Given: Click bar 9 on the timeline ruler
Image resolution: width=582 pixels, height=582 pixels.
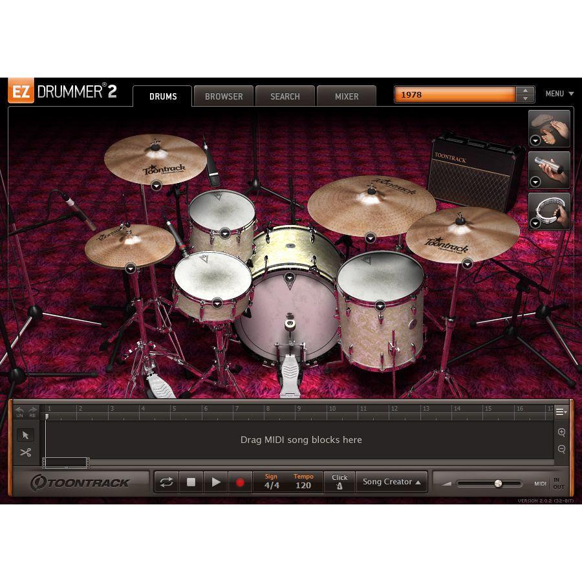Looking at the screenshot, I should pos(298,409).
